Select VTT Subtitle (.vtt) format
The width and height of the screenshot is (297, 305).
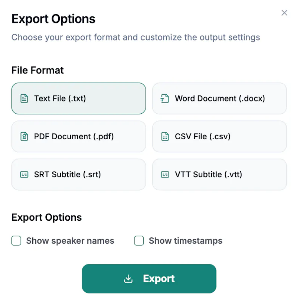pos(219,175)
